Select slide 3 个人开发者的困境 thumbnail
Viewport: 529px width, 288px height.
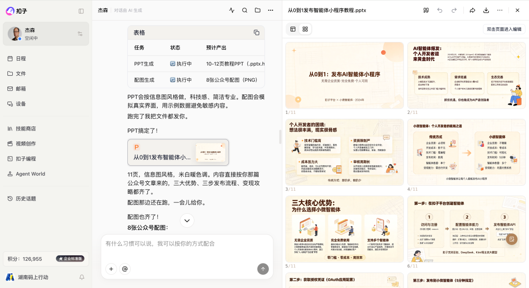tap(344, 152)
